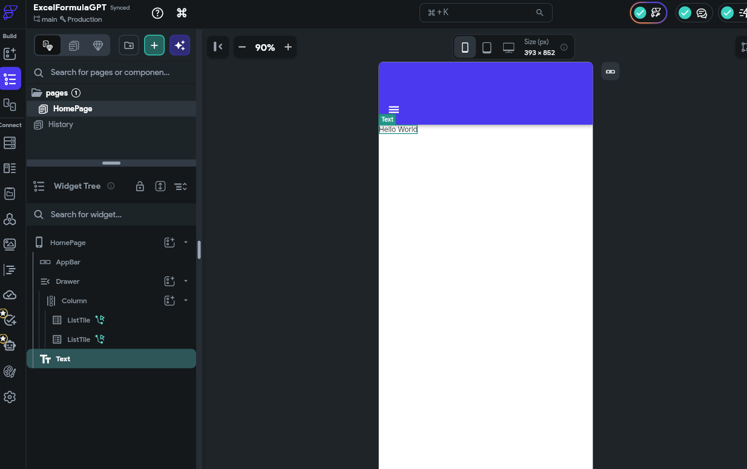Viewport: 747px width, 469px height.
Task: Zoom out the canvas with minus button
Action: click(x=242, y=47)
